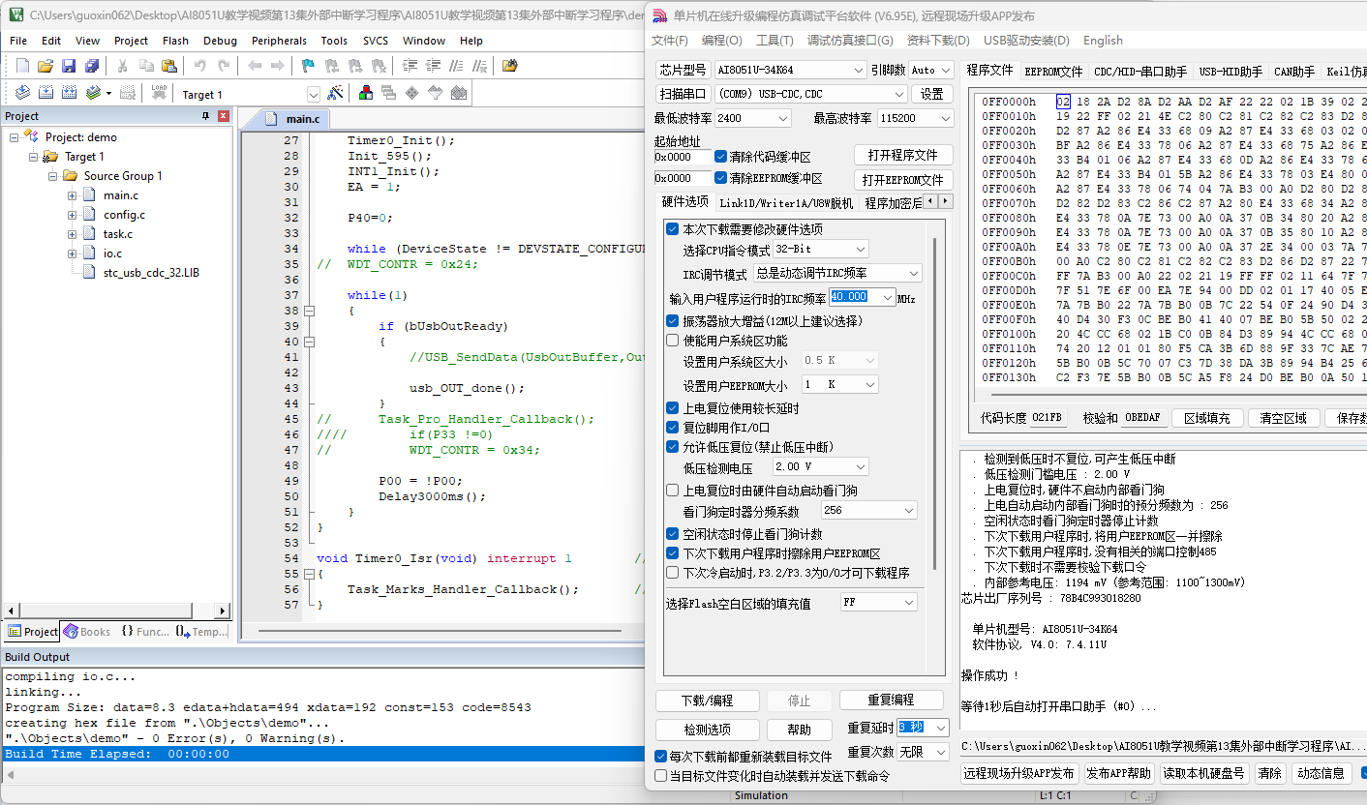Click the IRC频率 40.000 MHz input field
Image resolution: width=1367 pixels, height=805 pixels.
[x=862, y=298]
